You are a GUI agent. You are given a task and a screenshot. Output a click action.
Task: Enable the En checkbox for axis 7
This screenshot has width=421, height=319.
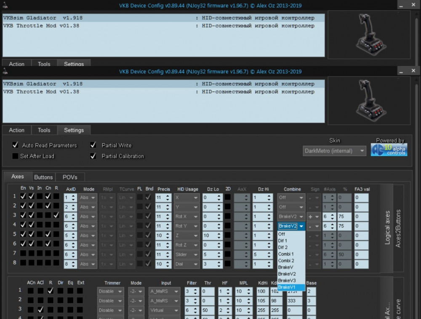click(x=23, y=253)
